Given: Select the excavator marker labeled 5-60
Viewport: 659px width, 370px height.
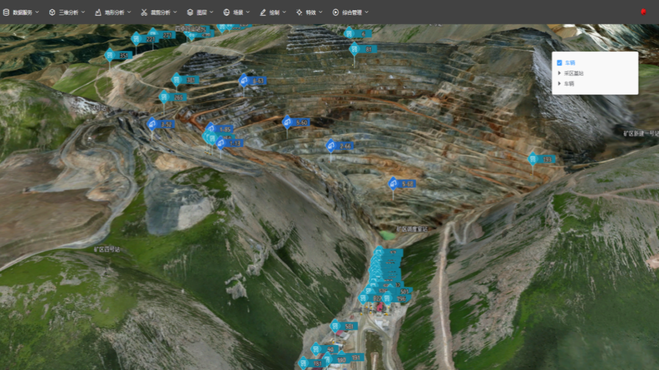Looking at the screenshot, I should click(287, 122).
